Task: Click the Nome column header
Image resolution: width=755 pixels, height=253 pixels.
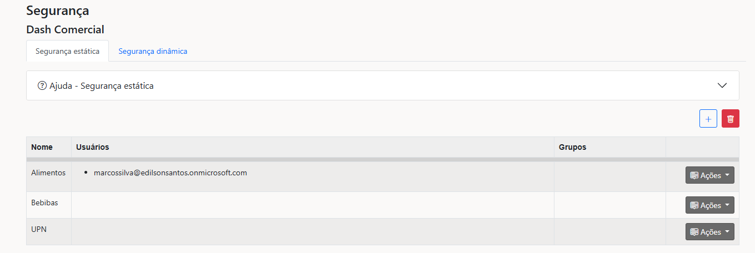Action: click(42, 147)
